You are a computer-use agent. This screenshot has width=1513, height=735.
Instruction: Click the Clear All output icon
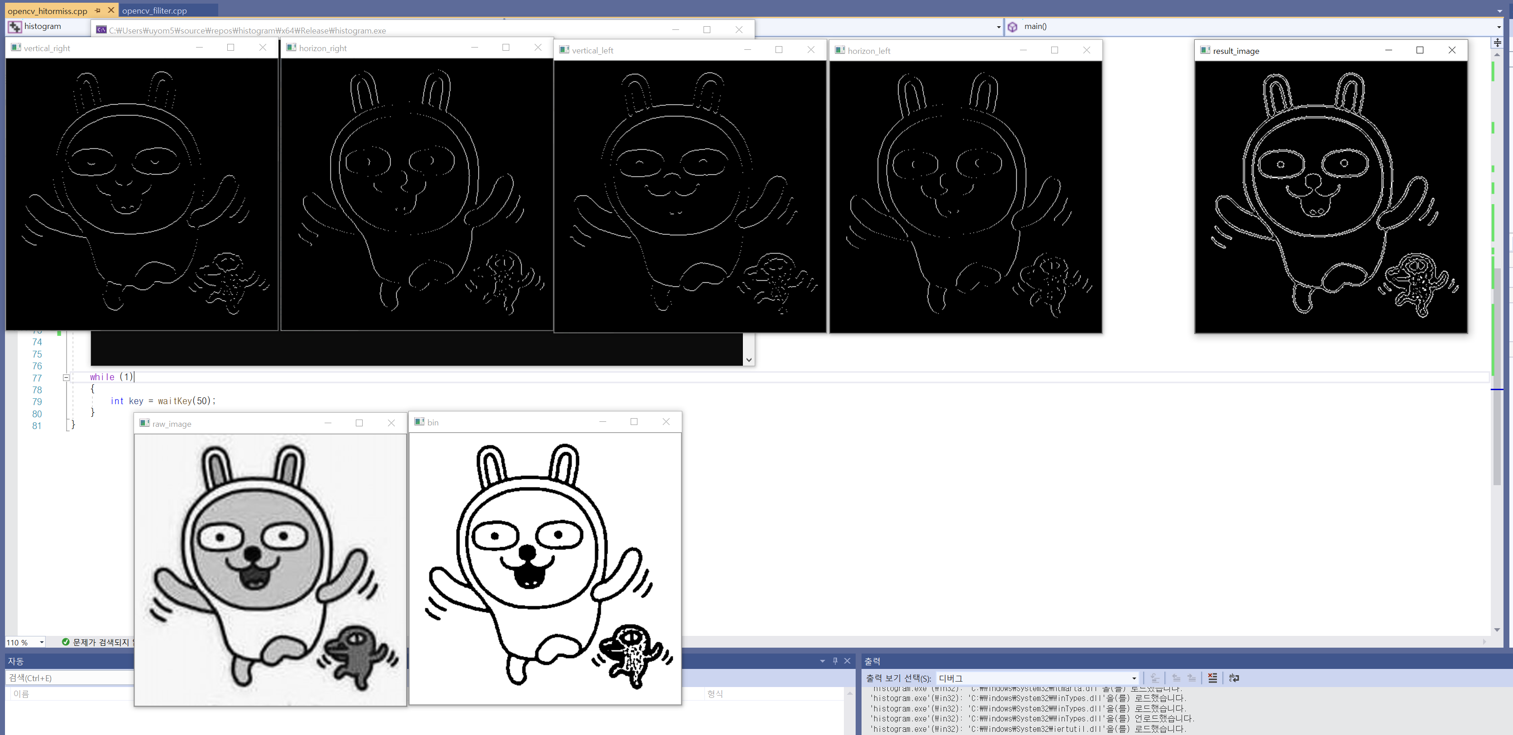1212,678
